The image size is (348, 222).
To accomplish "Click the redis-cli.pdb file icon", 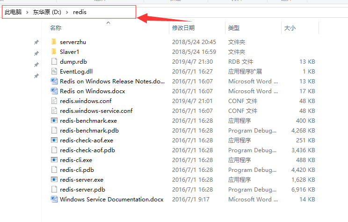I will [54, 170].
